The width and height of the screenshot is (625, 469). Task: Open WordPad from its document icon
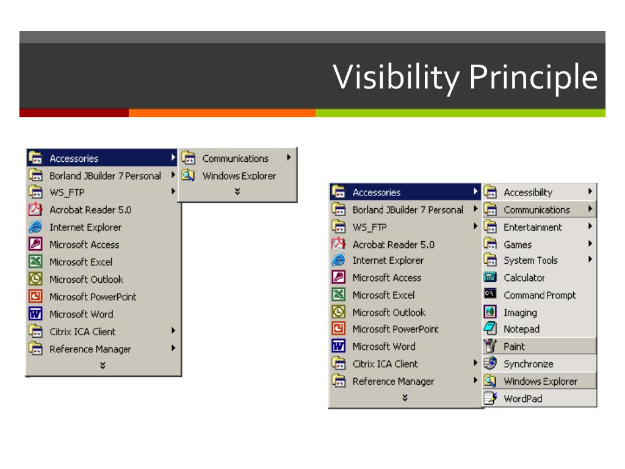coord(490,398)
